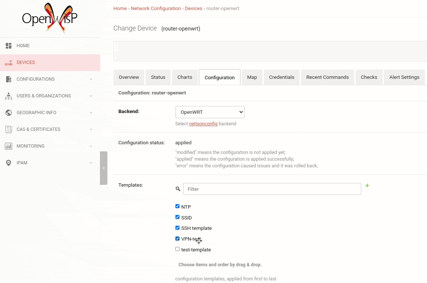
Task: Disable the SSH template checkbox
Action: 177,227
